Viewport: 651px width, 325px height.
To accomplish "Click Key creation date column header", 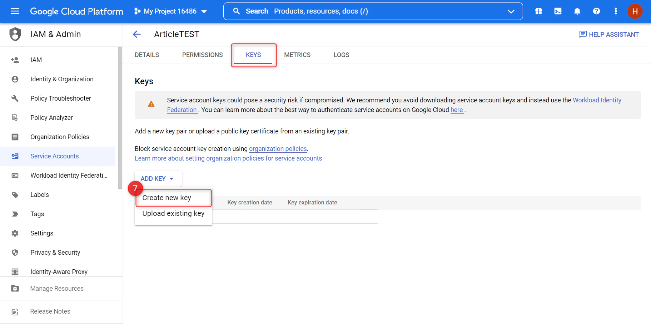I will click(x=250, y=203).
